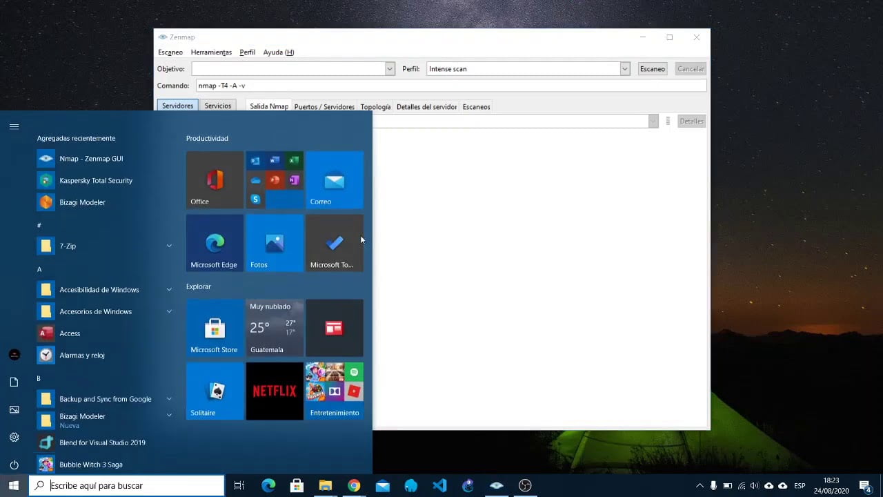Show hidden system tray icons
Screen dimensions: 883x497
coord(700,485)
